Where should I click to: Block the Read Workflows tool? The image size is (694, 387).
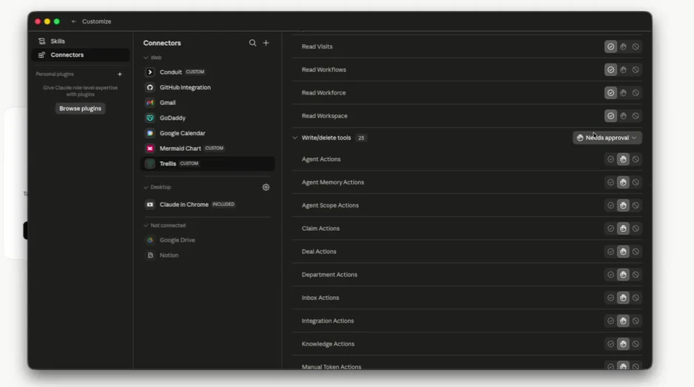(636, 70)
